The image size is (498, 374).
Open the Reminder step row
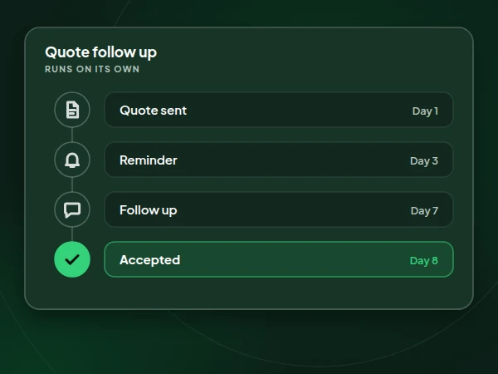[x=279, y=160]
